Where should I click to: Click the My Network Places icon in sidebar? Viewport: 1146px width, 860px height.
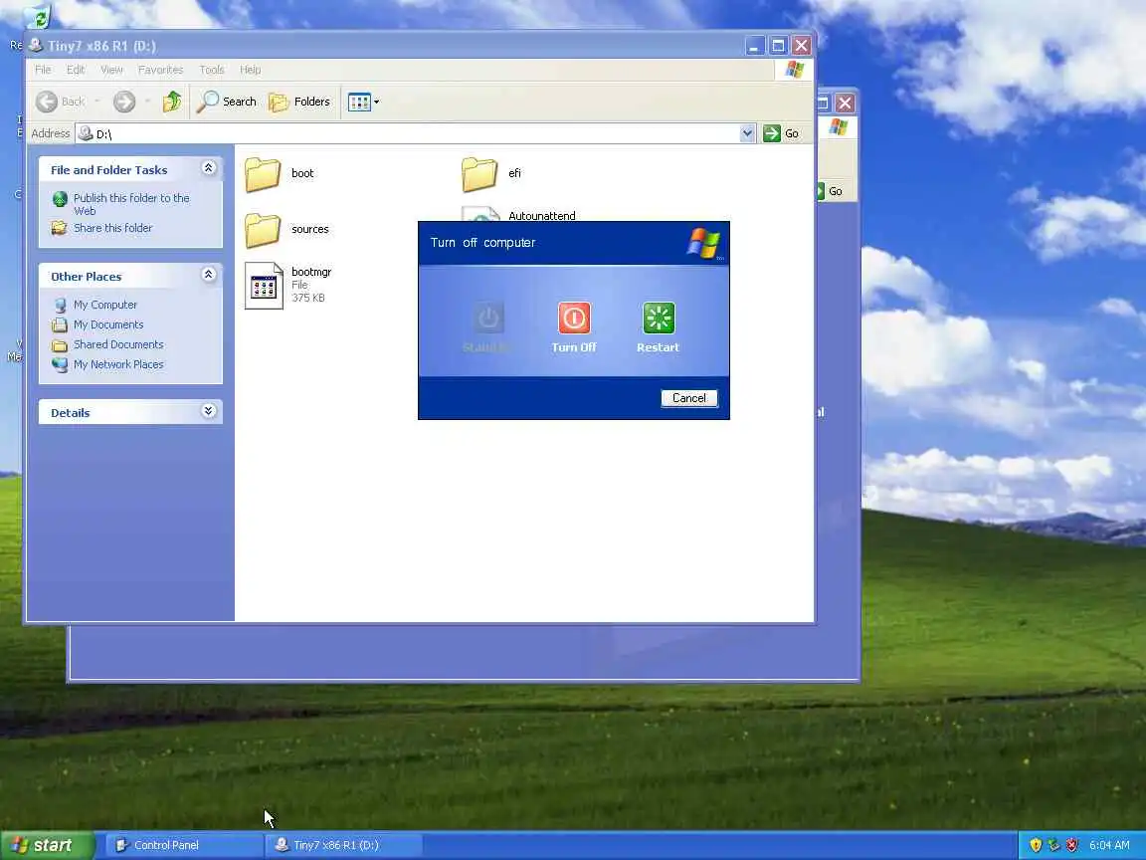60,364
